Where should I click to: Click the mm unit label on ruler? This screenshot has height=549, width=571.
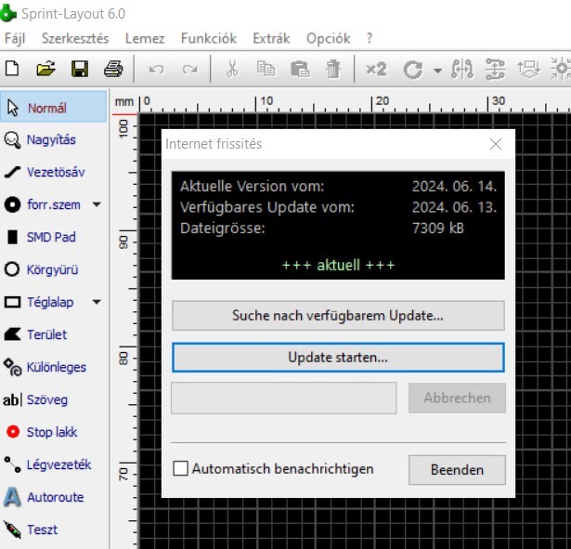coord(124,101)
